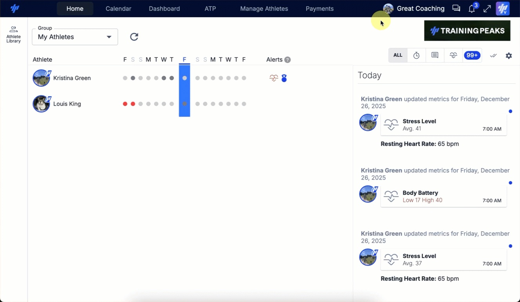The width and height of the screenshot is (520, 302).
Task: Click the expand fullscreen arrows icon
Action: pyautogui.click(x=487, y=9)
